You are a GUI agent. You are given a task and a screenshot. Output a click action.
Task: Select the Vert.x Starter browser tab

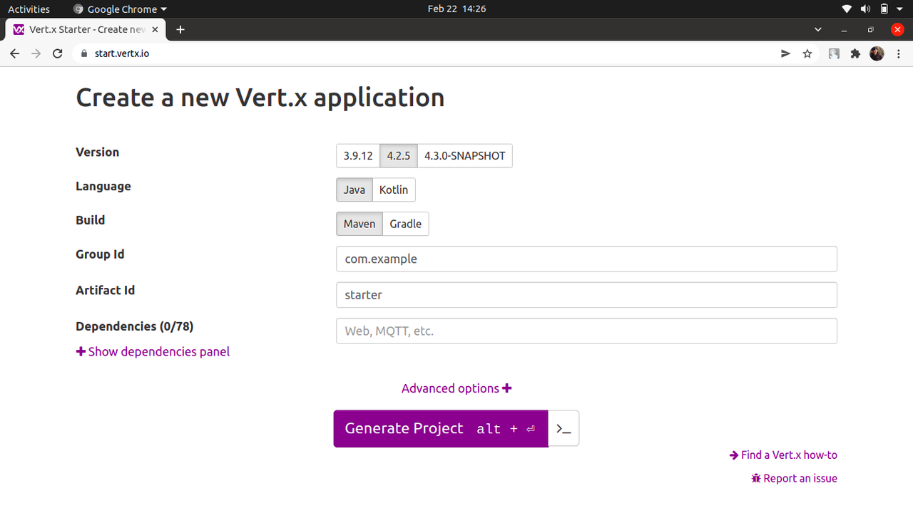[86, 29]
